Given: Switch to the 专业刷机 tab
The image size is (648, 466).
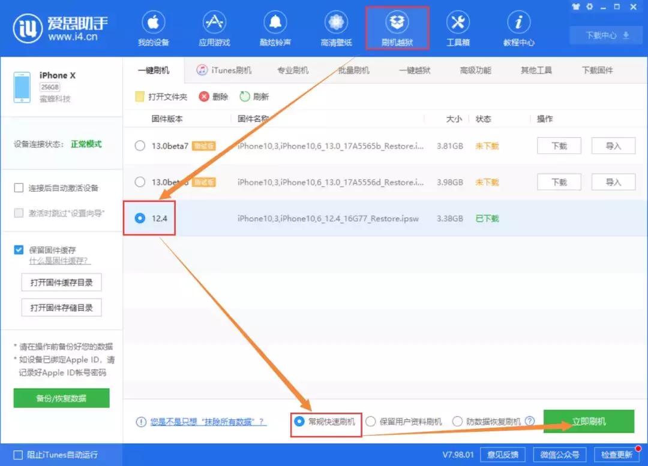Looking at the screenshot, I should (293, 70).
